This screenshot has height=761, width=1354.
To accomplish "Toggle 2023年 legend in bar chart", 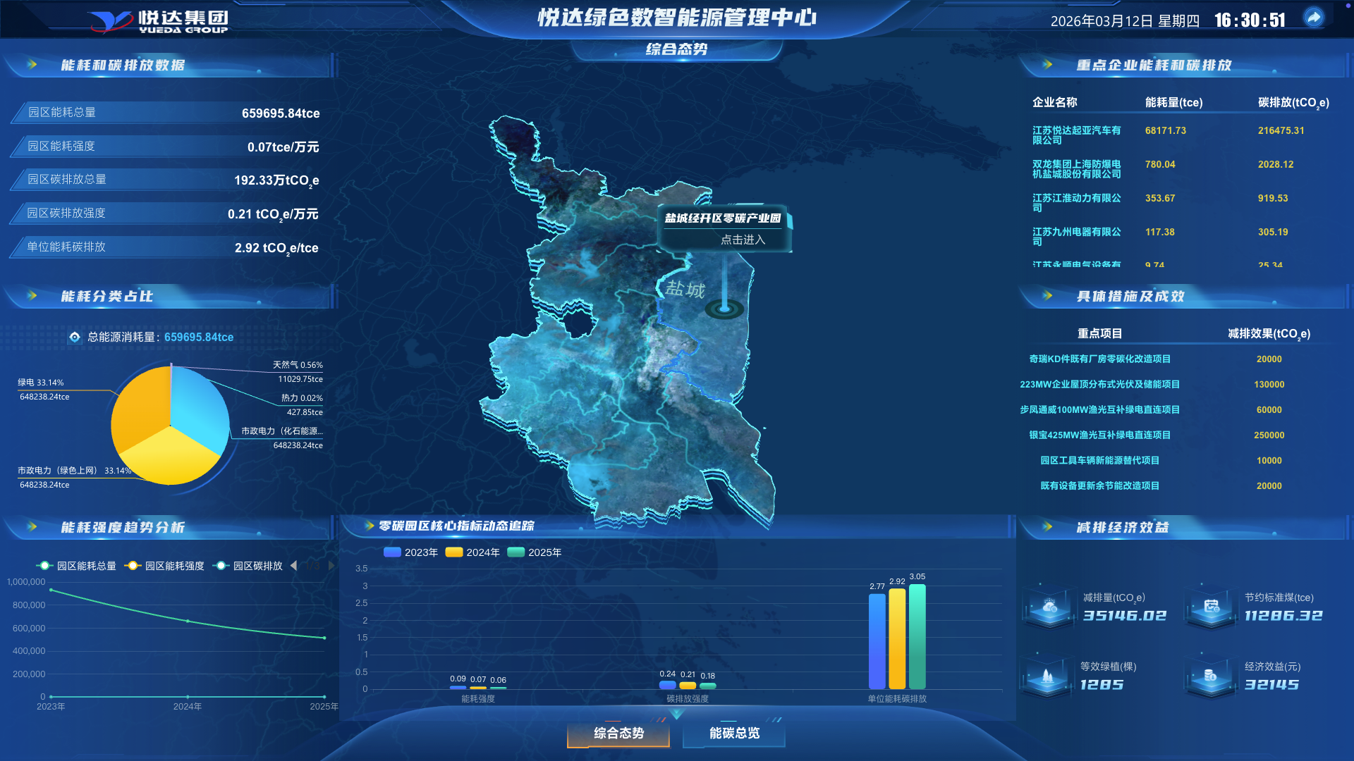I will (x=411, y=552).
